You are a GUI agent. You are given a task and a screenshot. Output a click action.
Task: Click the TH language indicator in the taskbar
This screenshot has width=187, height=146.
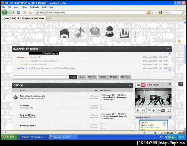coord(161,137)
